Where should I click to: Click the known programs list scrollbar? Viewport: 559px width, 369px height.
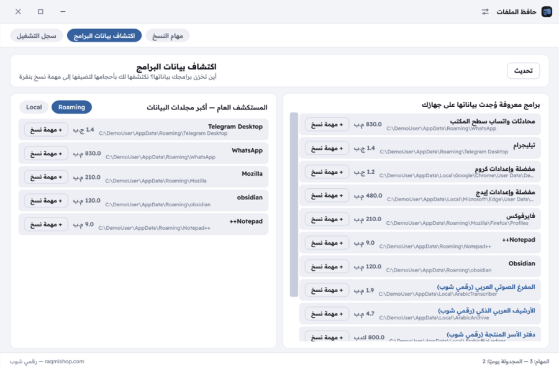(x=294, y=204)
